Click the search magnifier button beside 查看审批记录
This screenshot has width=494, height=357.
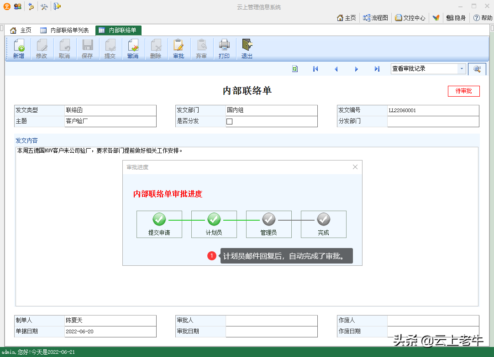(x=477, y=69)
